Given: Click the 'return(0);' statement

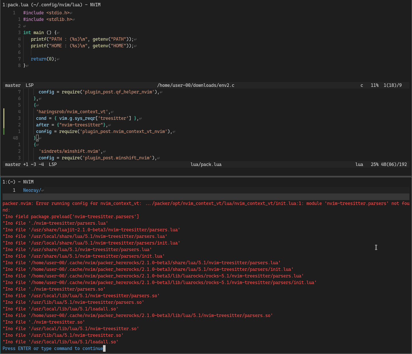Looking at the screenshot, I should 43,59.
